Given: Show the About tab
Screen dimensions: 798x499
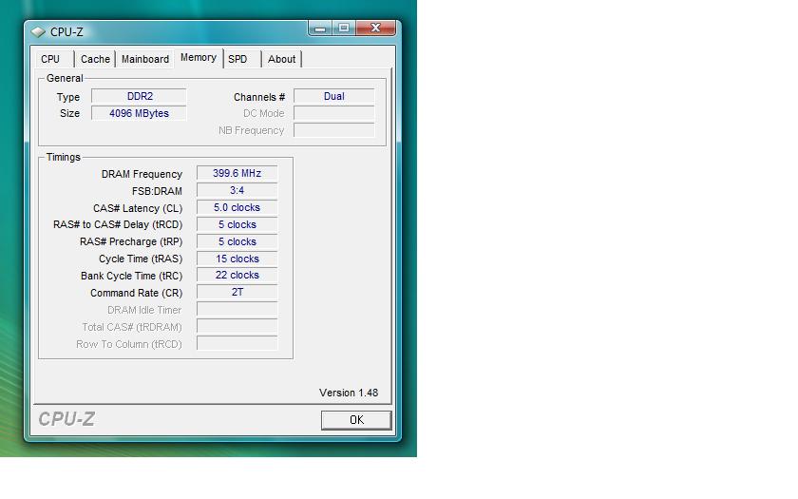Looking at the screenshot, I should (x=281, y=59).
